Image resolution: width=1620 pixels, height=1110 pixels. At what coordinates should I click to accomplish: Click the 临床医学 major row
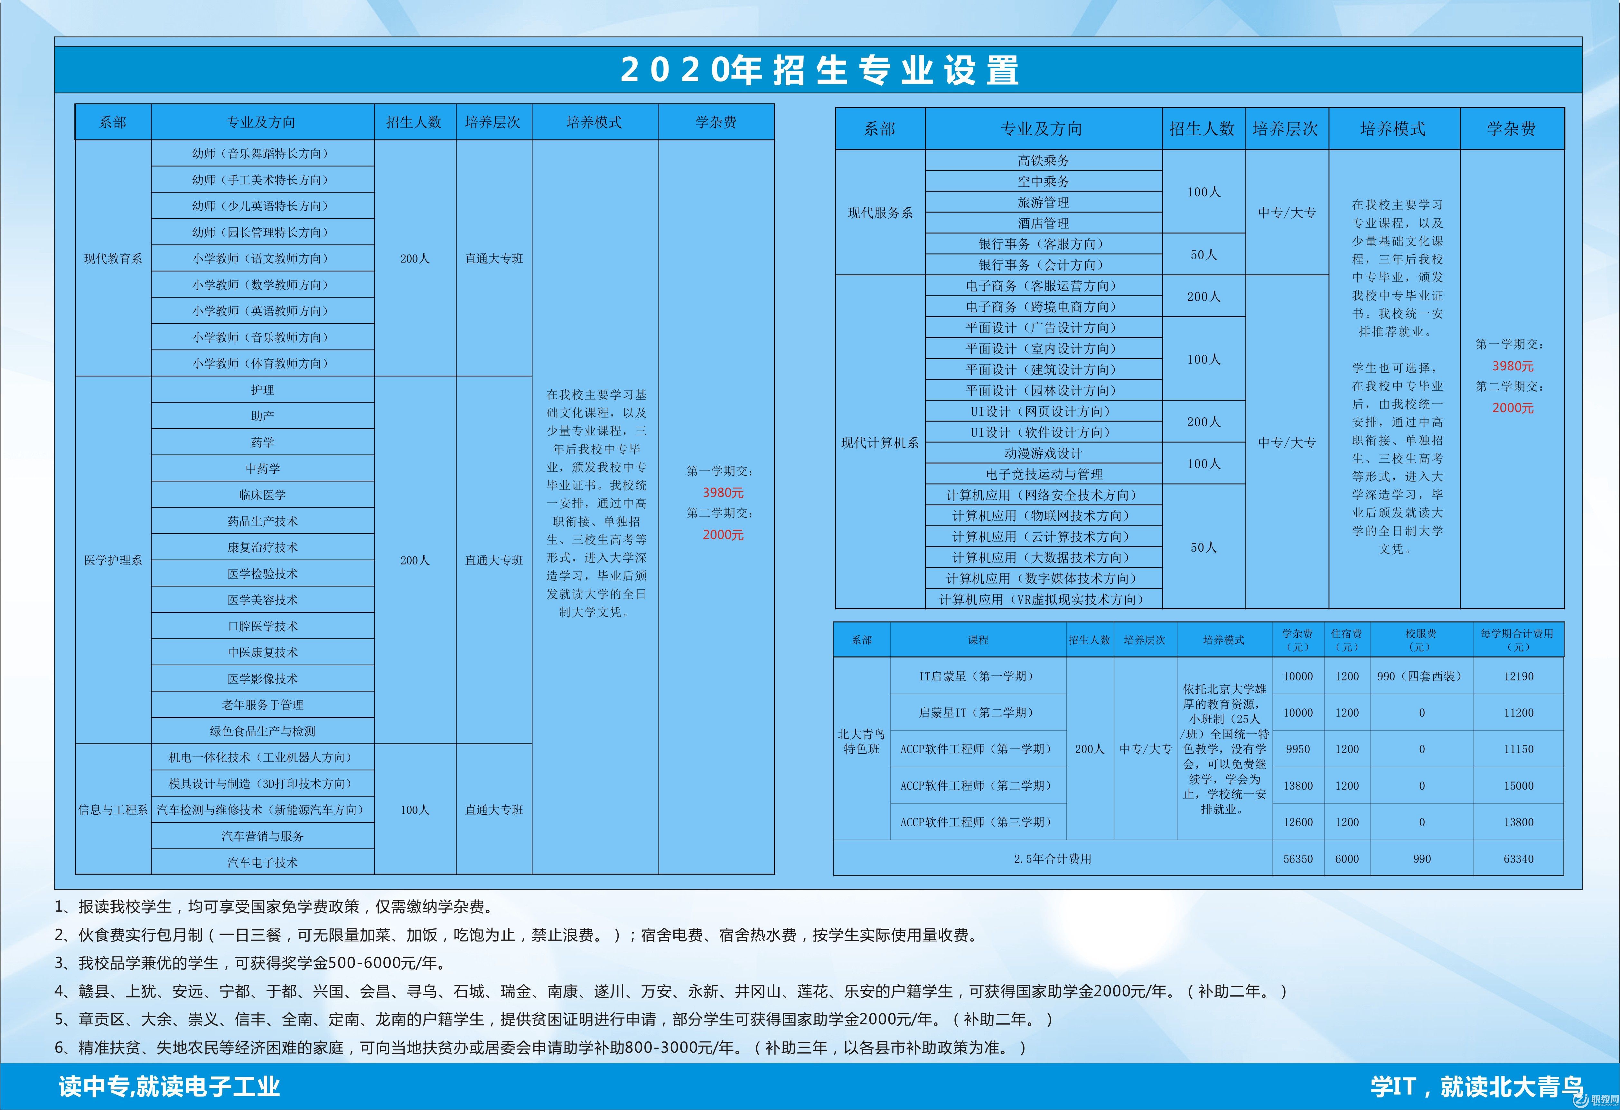[263, 494]
